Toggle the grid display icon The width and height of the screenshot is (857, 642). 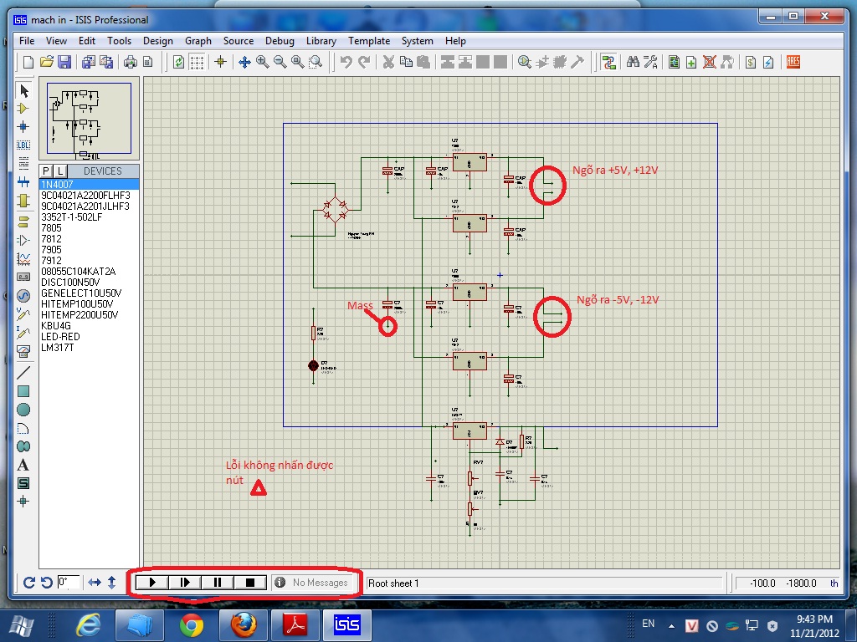(x=197, y=62)
